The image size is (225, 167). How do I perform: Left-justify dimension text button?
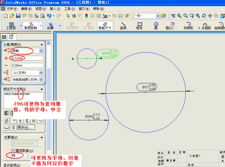[7, 113]
